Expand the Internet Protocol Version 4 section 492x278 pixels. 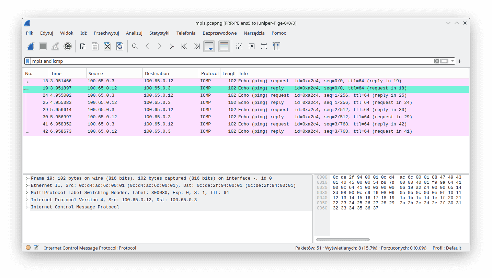[27, 200]
